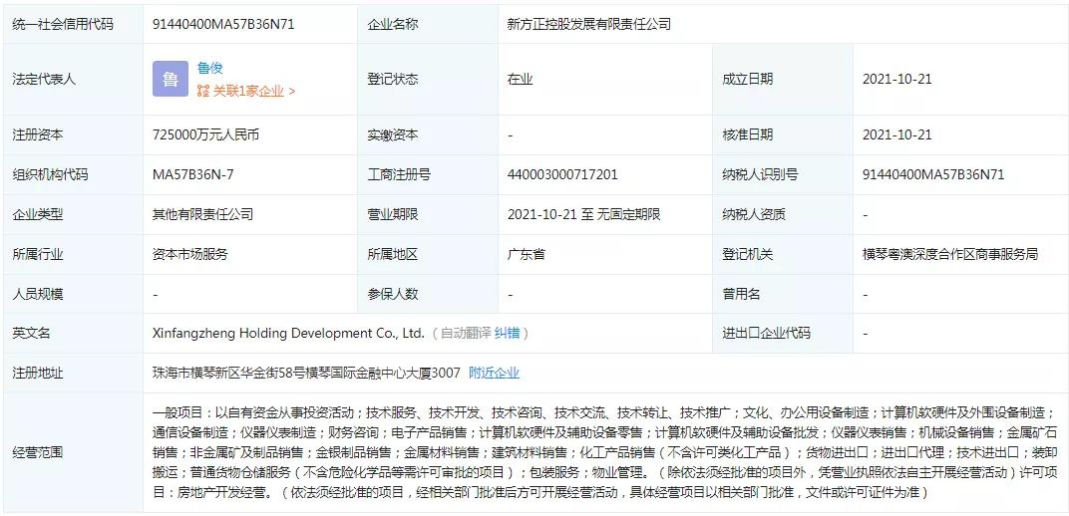Click the 所属地区 label
Image resolution: width=1069 pixels, height=516 pixels.
pyautogui.click(x=393, y=255)
